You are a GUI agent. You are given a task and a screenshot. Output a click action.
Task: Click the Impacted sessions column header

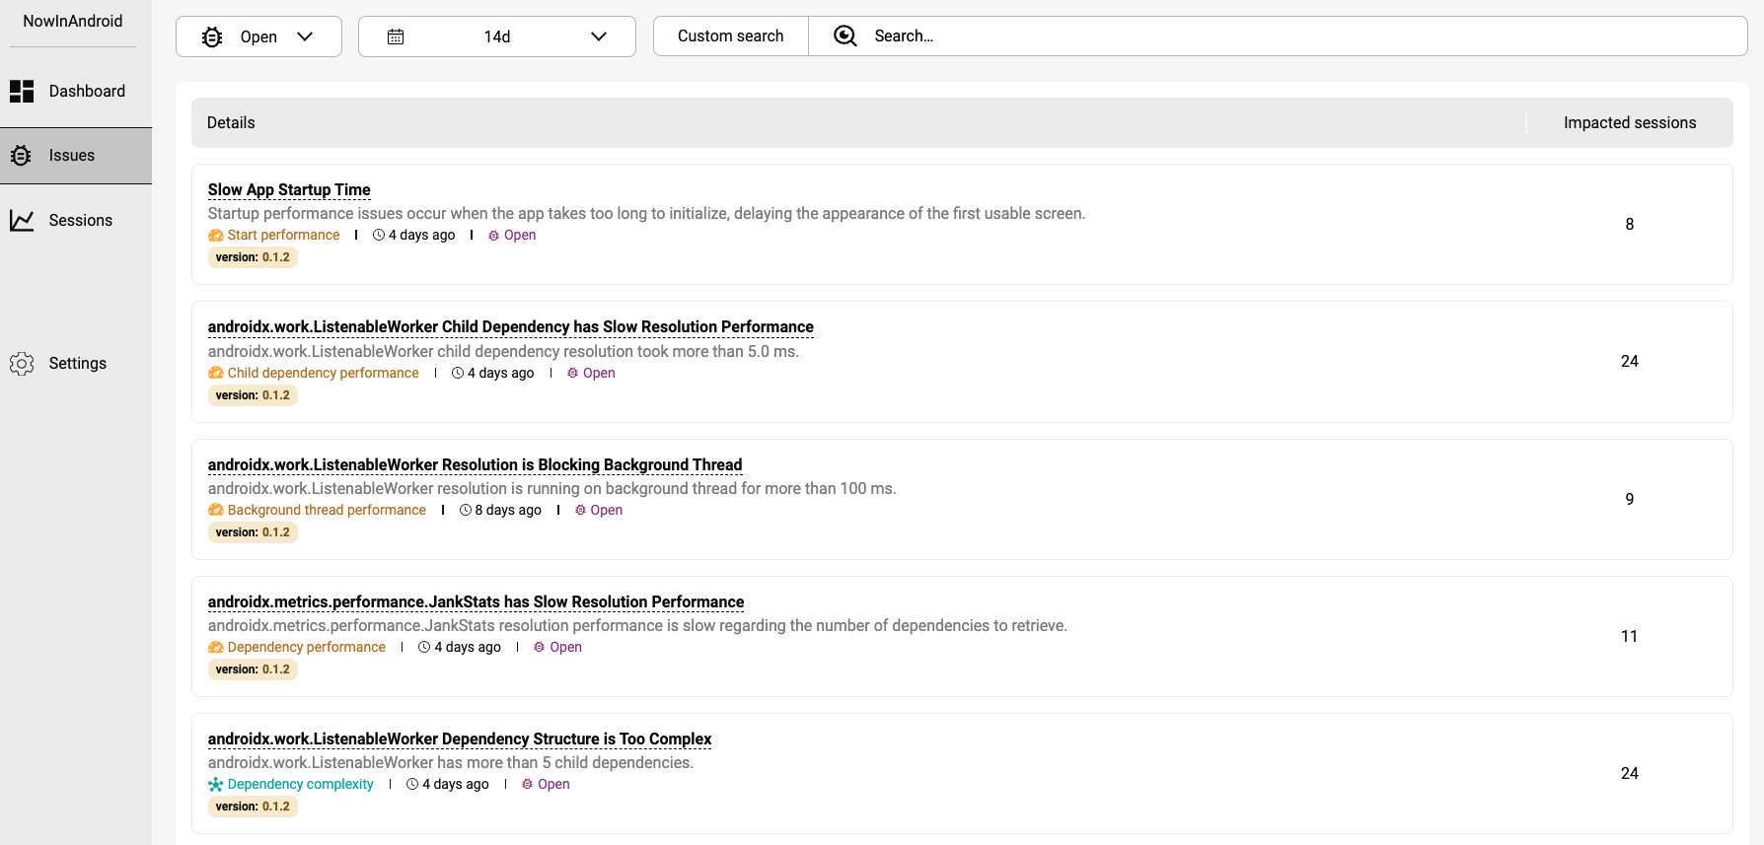tap(1629, 123)
